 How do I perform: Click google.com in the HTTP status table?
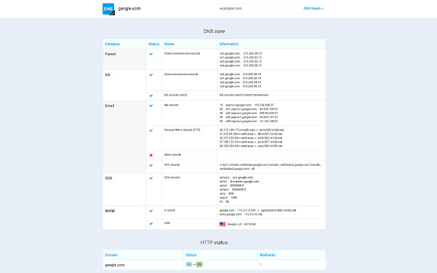(115, 265)
